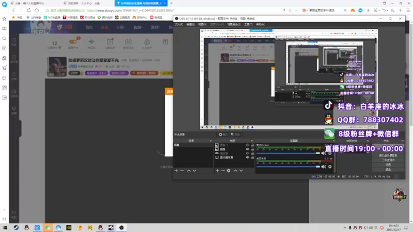Adjust the second mixer channel volume slider
The image size is (413, 232).
(x=288, y=167)
